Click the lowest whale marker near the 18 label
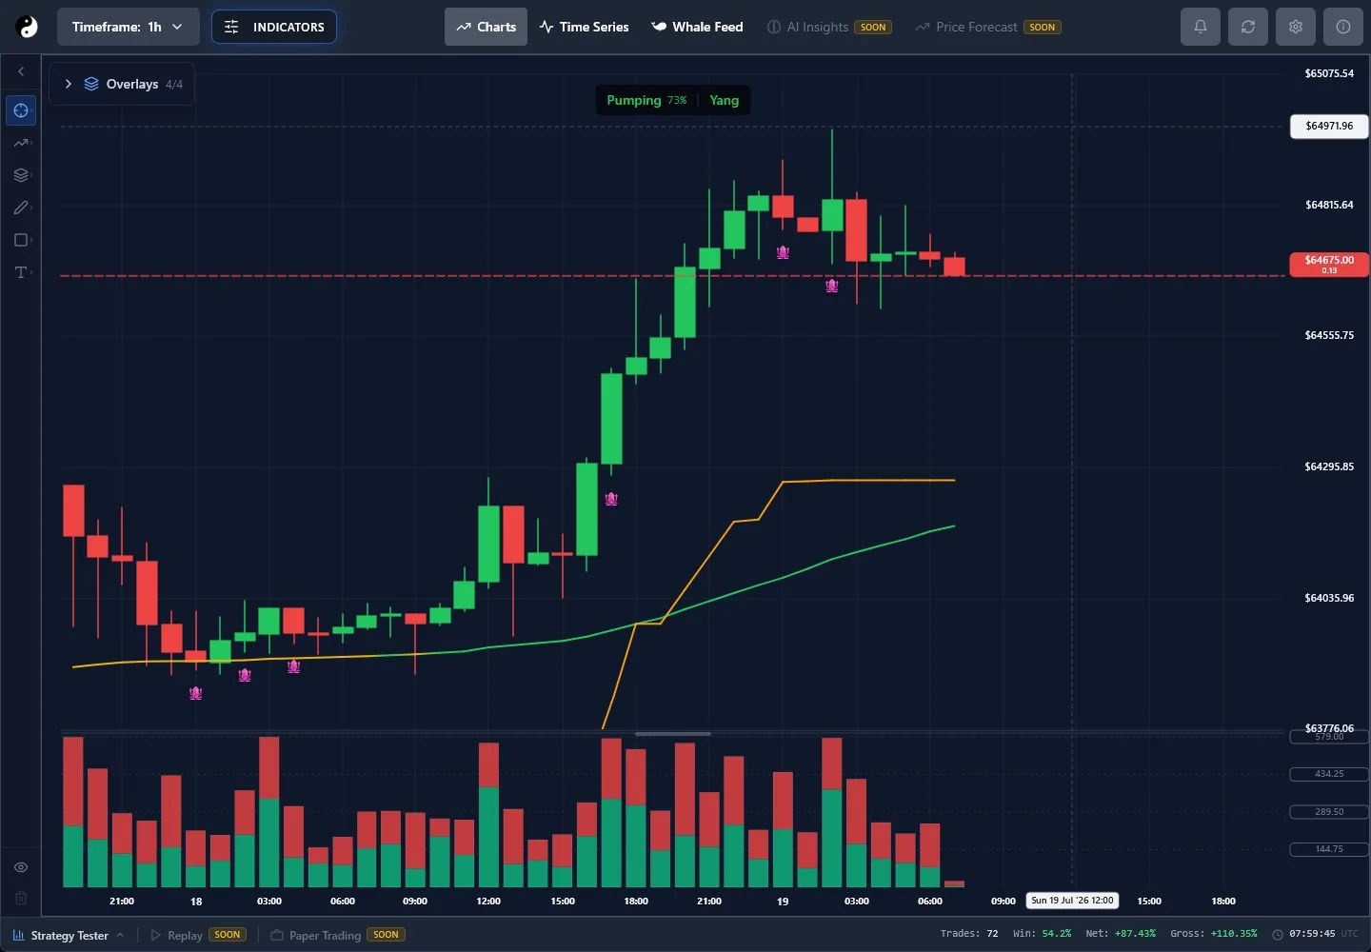The width and height of the screenshot is (1371, 952). click(x=195, y=693)
